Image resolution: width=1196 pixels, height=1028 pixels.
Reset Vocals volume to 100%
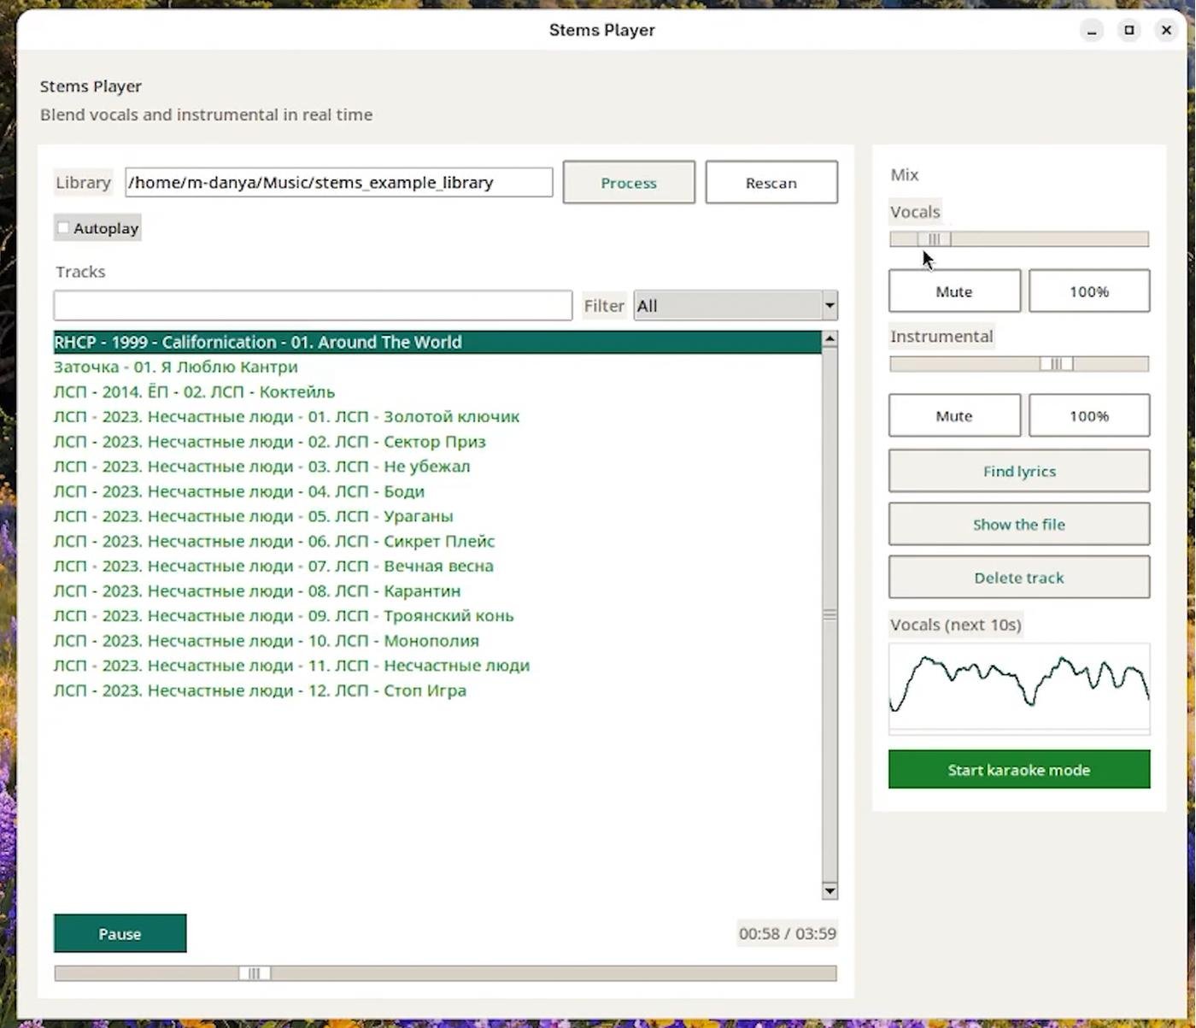click(1088, 291)
